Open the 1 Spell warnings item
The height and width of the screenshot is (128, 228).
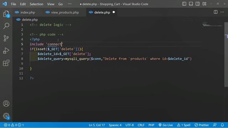click(x=184, y=125)
